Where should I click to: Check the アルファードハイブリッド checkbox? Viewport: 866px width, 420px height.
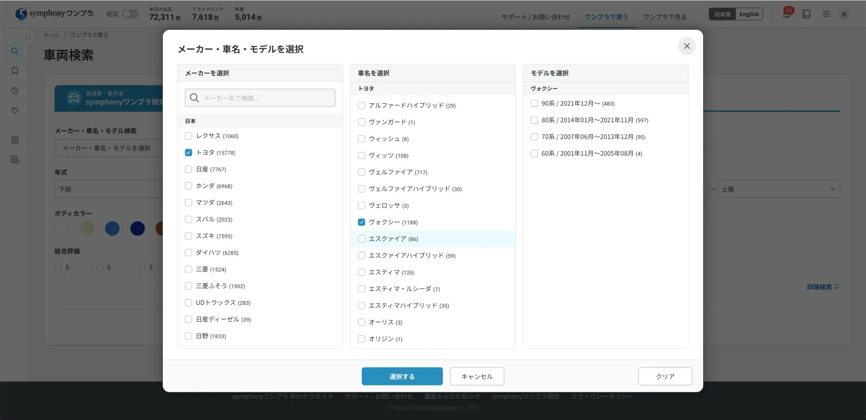click(362, 105)
